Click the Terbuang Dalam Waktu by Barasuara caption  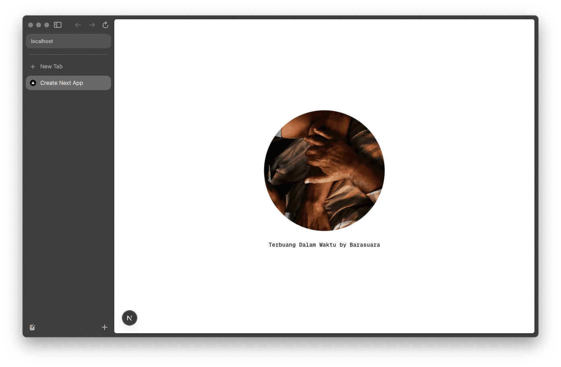(x=324, y=245)
